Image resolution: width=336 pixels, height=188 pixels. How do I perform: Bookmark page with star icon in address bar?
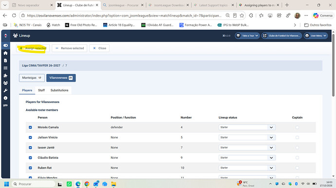(242, 16)
